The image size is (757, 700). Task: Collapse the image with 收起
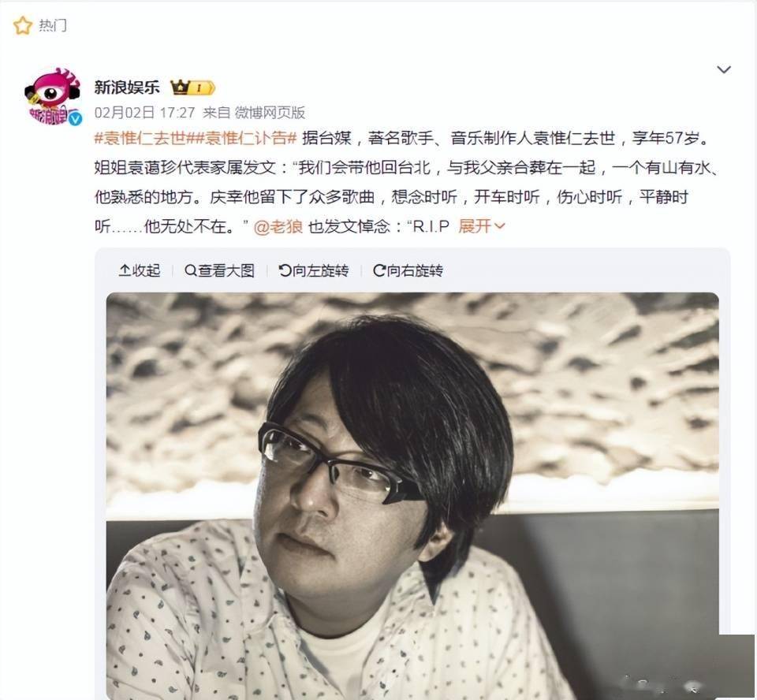[139, 270]
